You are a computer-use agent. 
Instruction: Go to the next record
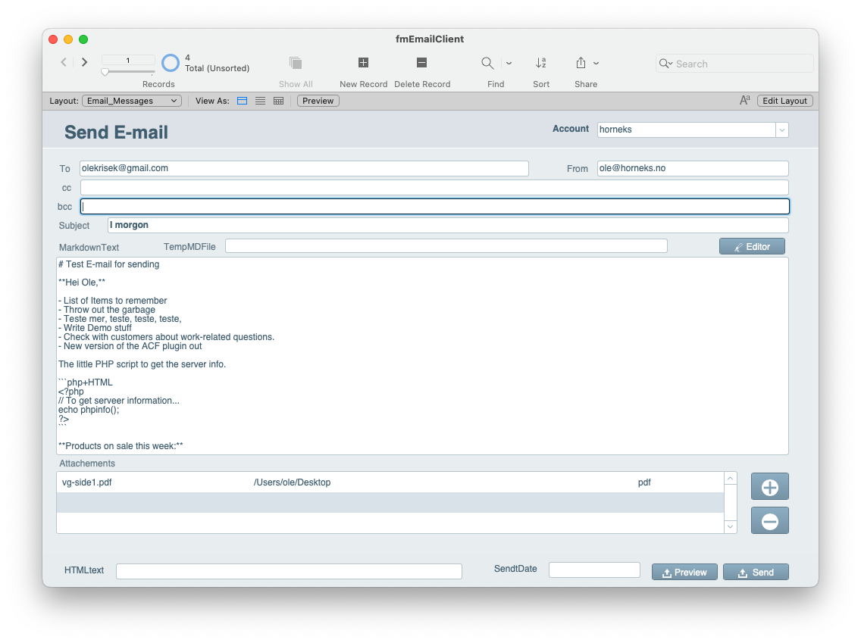(x=84, y=62)
